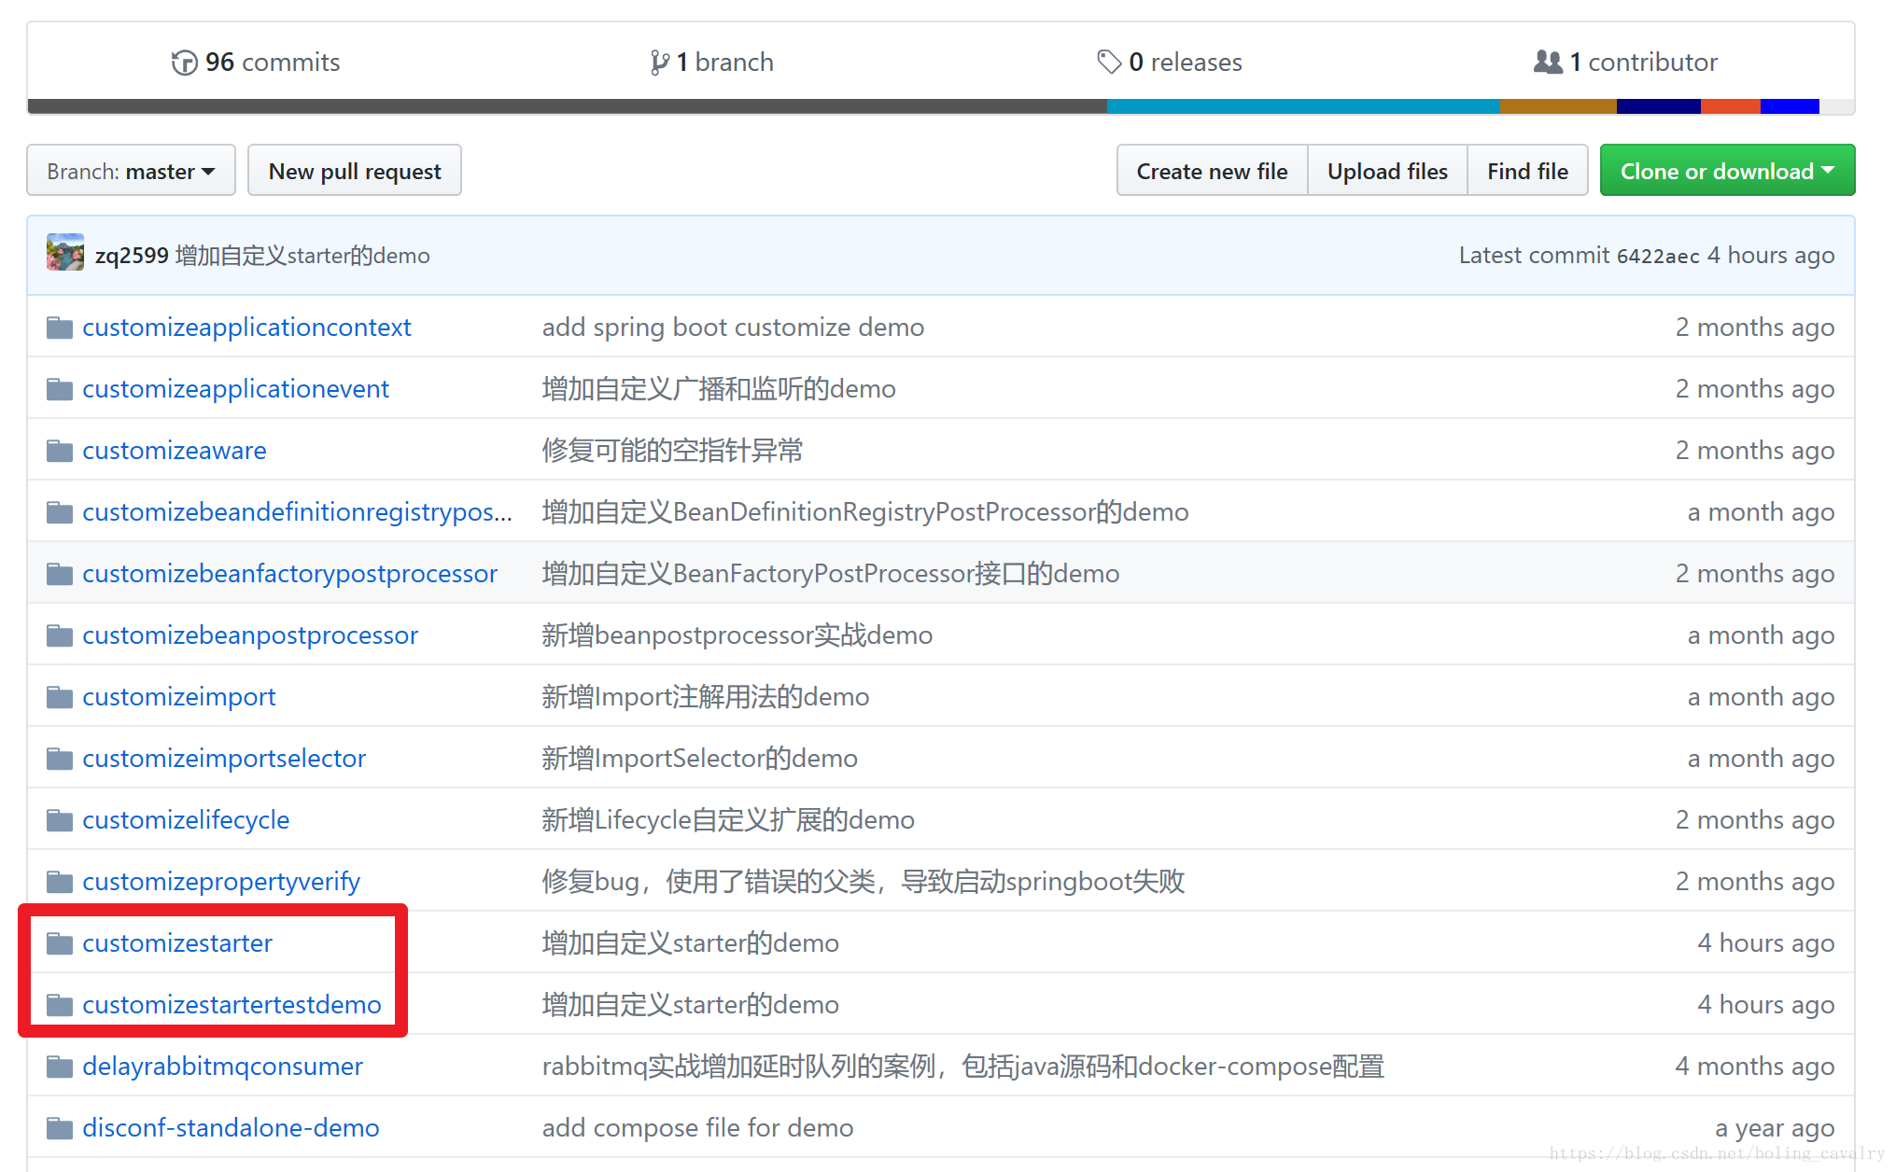Viewport: 1896px width, 1172px height.
Task: Open the latest commit hash 6422aec
Action: 1657,256
